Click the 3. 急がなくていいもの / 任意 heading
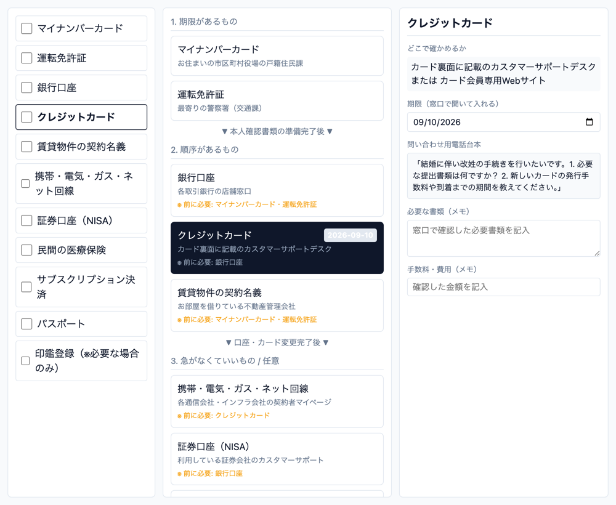The height and width of the screenshot is (505, 616). [225, 360]
